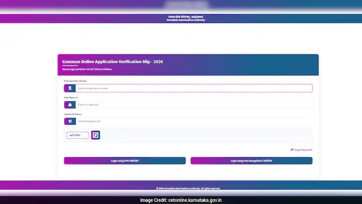Click the Enter Application Number label
This screenshot has width=362, height=204.
pyautogui.click(x=75, y=81)
